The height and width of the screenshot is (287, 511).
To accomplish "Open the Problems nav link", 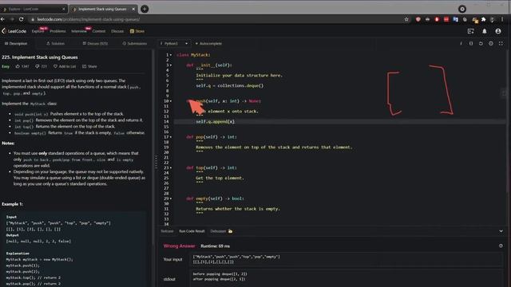I will (x=57, y=31).
